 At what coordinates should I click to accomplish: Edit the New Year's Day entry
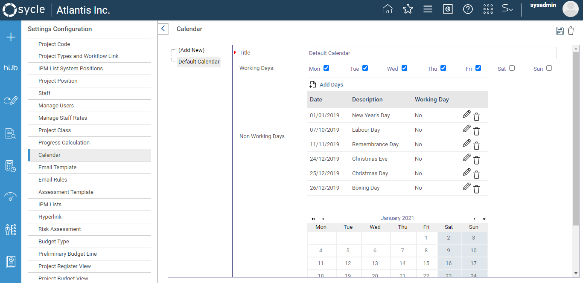pyautogui.click(x=467, y=114)
